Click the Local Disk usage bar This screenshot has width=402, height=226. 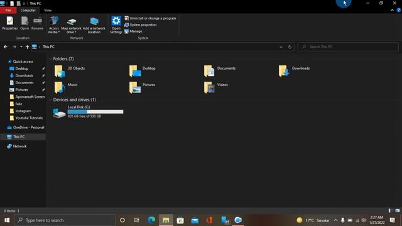tap(95, 112)
